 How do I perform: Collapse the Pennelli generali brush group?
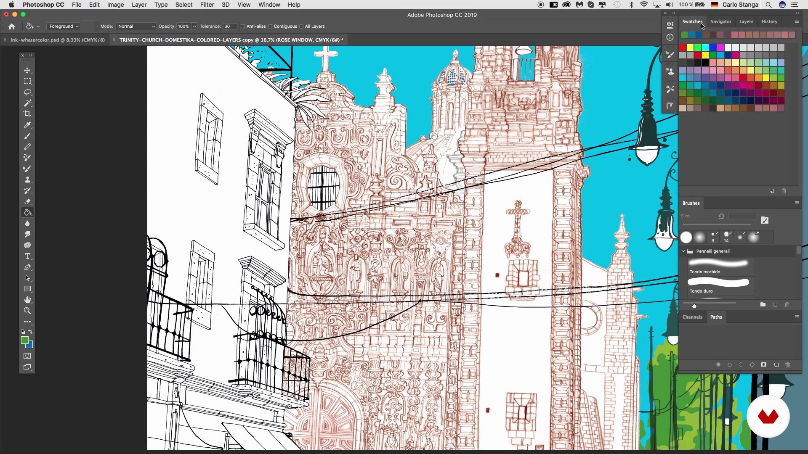tap(683, 251)
